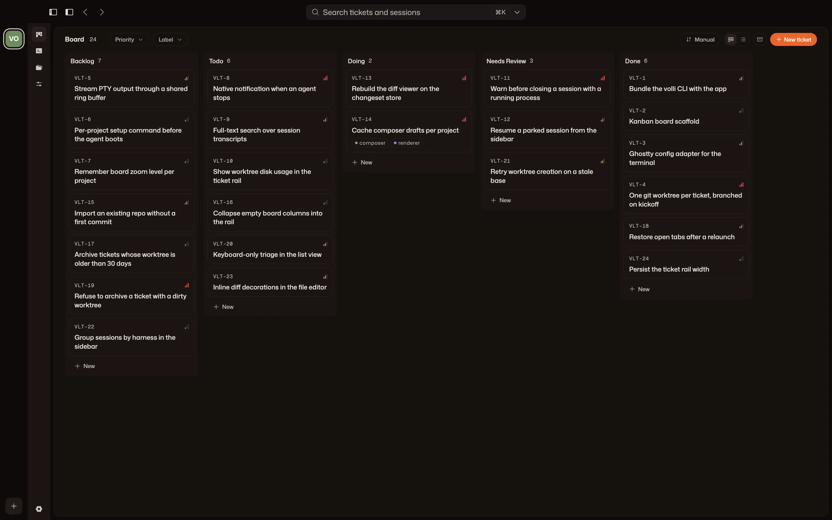
Task: Open the terminal sessions sidebar icon
Action: (x=39, y=51)
